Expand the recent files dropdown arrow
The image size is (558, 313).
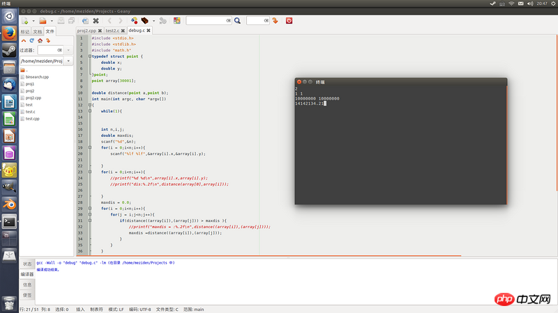pos(52,21)
